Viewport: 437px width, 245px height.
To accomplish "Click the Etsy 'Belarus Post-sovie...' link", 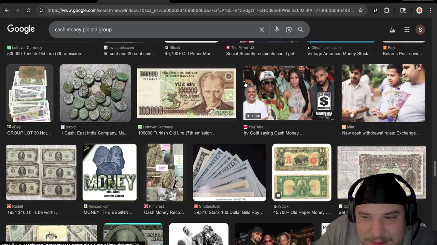I will tap(403, 54).
